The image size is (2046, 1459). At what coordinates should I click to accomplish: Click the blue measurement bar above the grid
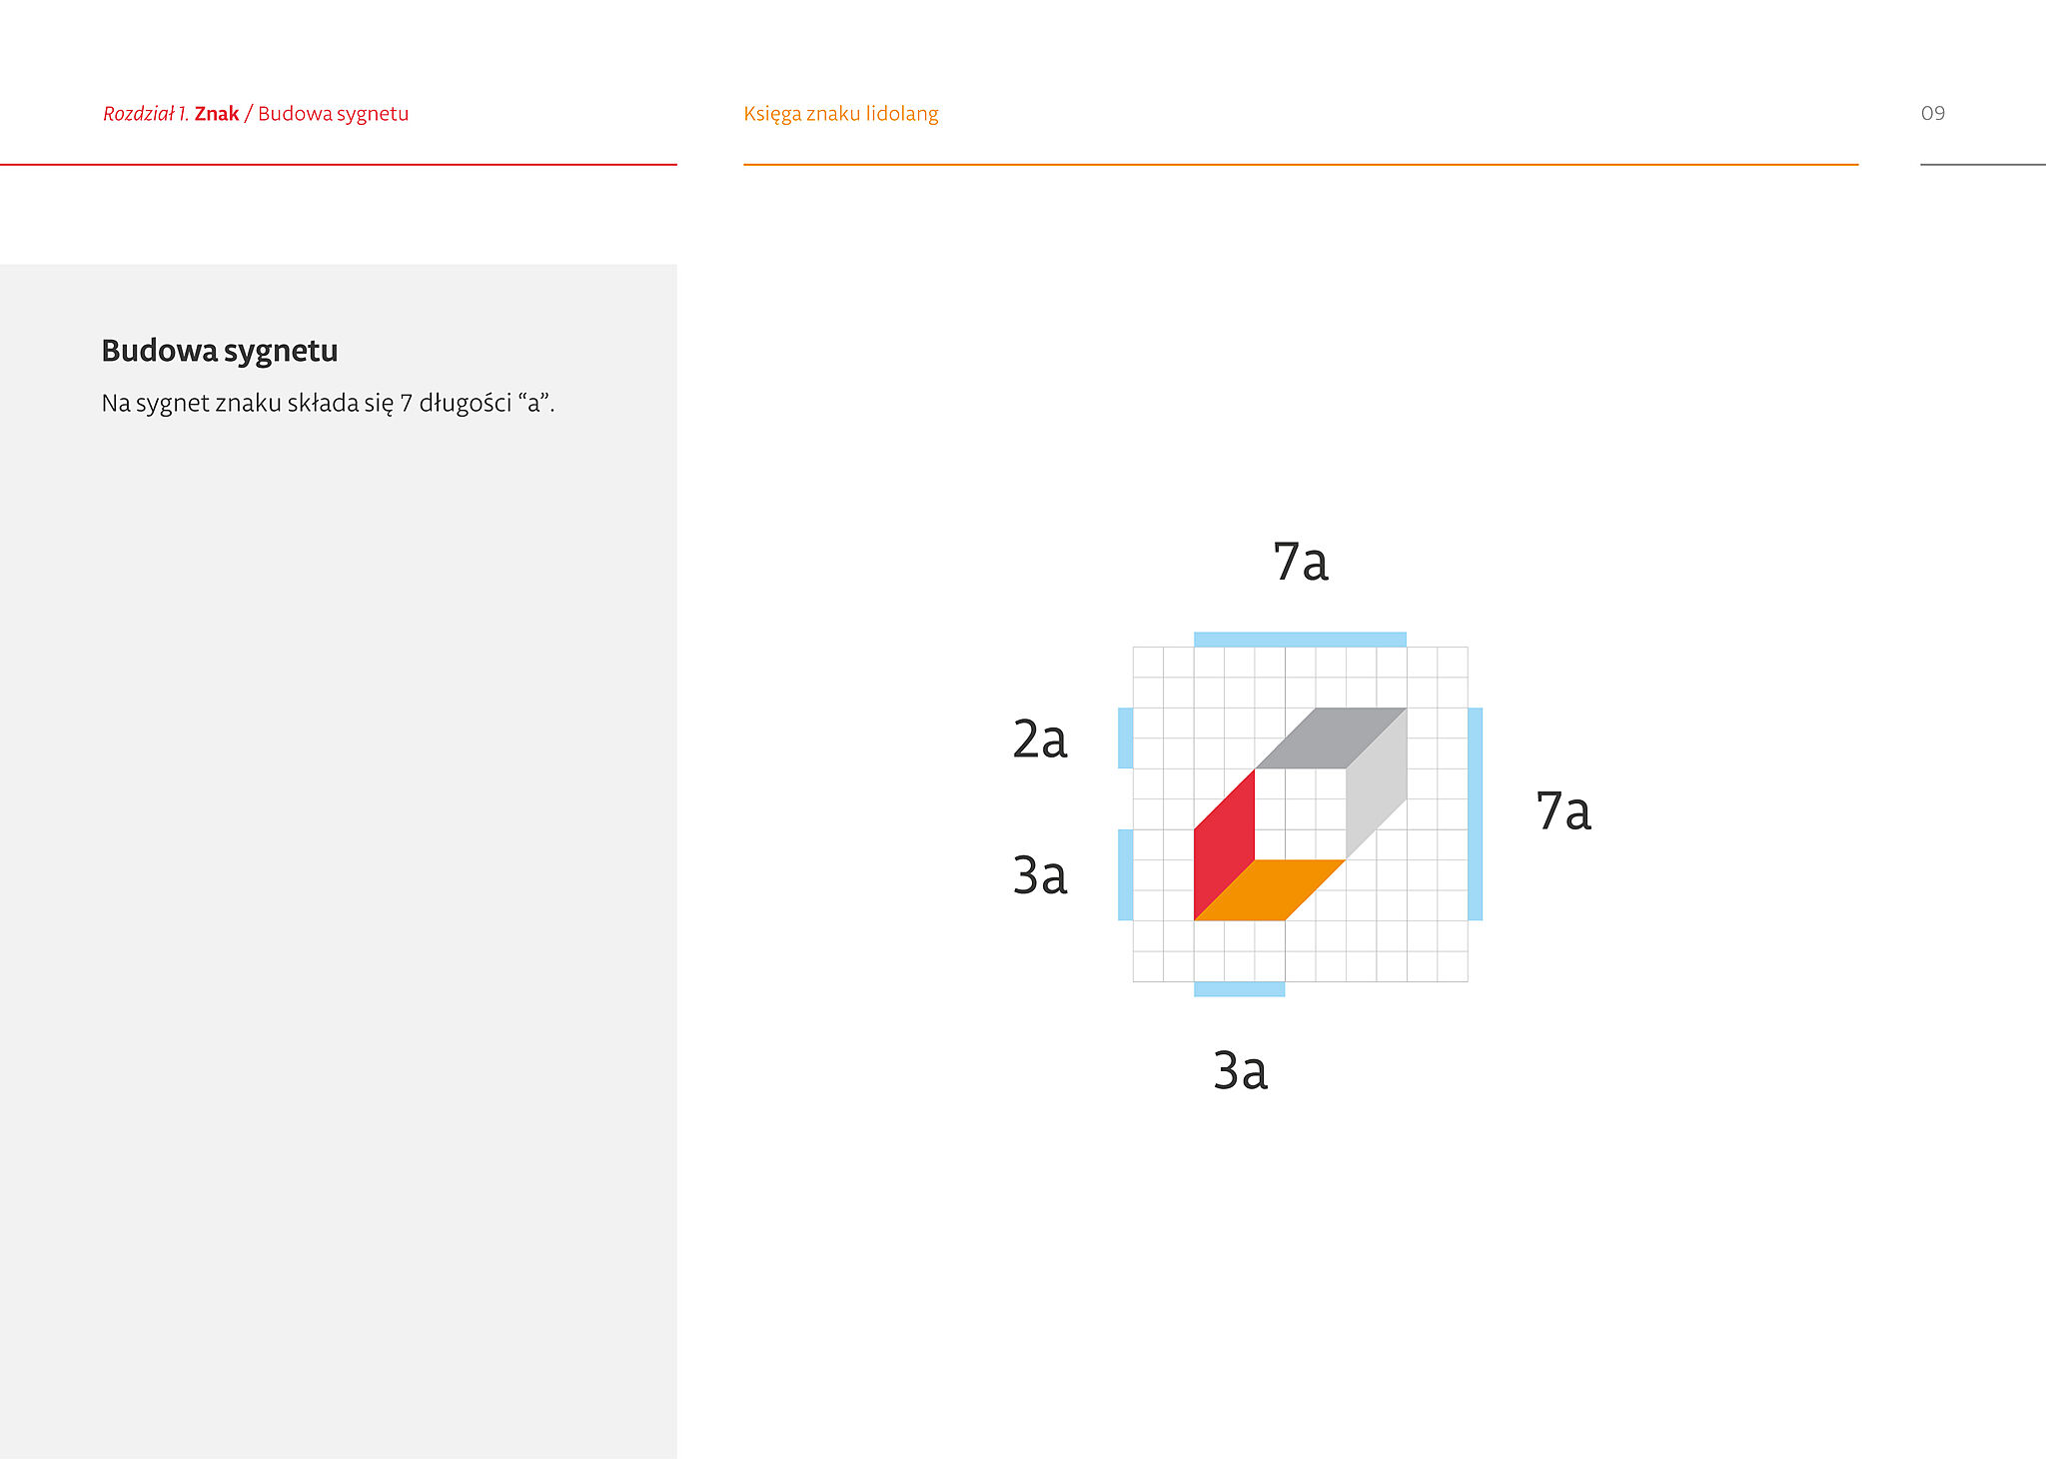(x=1300, y=640)
